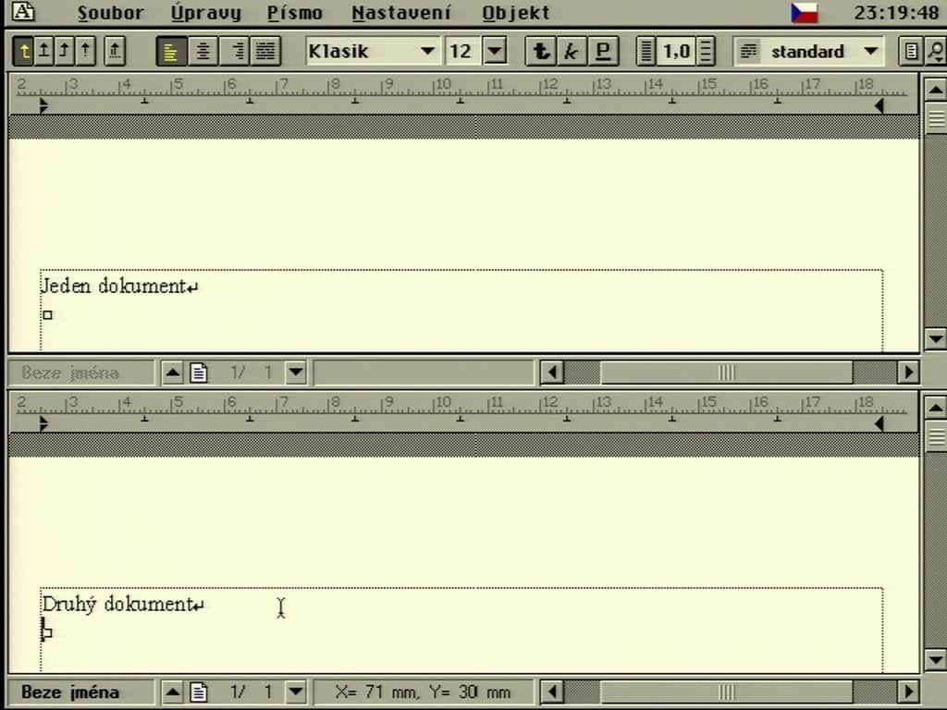This screenshot has height=710, width=947.
Task: Click lower horizontal scrollbar thumb
Action: click(727, 692)
